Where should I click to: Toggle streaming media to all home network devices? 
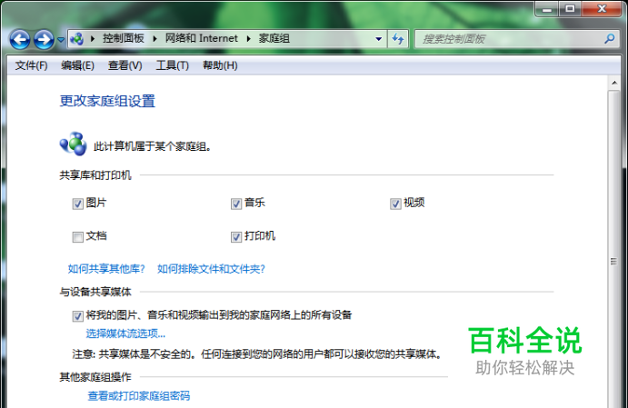click(77, 316)
